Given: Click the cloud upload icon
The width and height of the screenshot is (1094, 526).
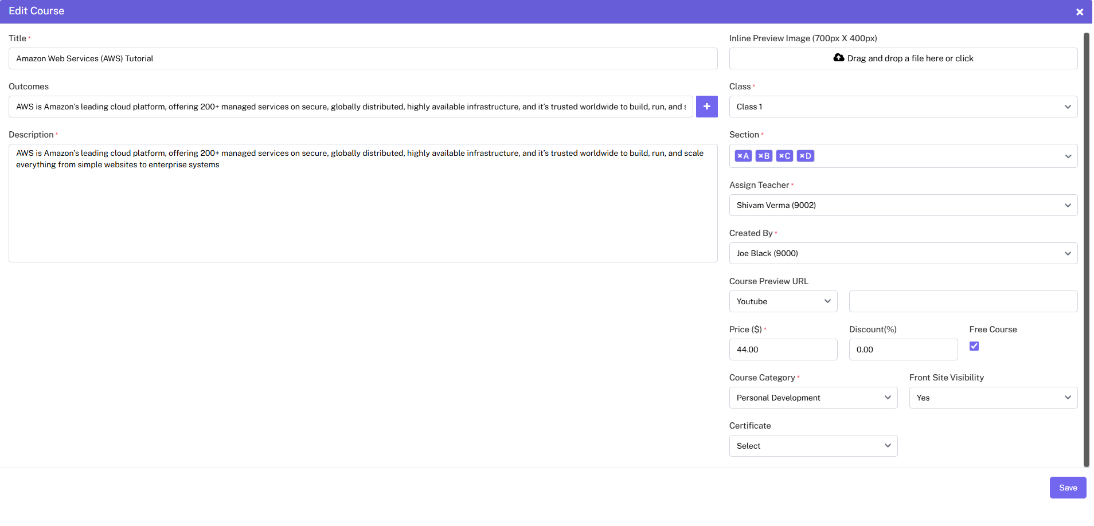Looking at the screenshot, I should point(838,58).
